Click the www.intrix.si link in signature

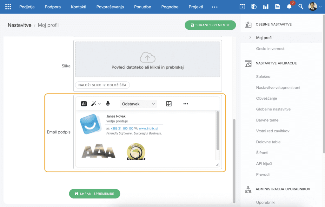(148, 129)
